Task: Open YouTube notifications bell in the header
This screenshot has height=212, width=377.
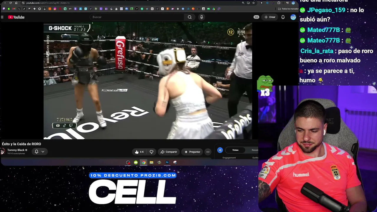Action: coord(283,17)
